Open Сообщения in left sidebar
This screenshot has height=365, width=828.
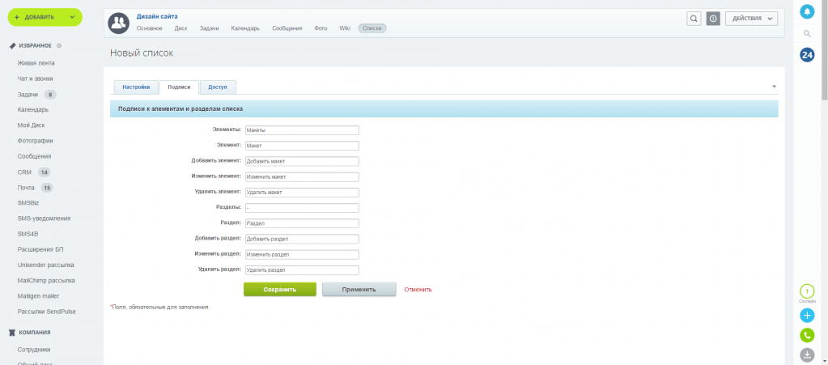point(34,156)
